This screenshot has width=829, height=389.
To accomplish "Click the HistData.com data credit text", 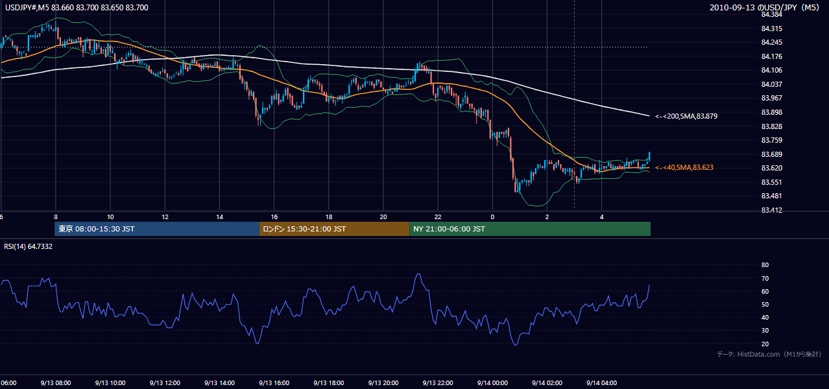I will (769, 354).
